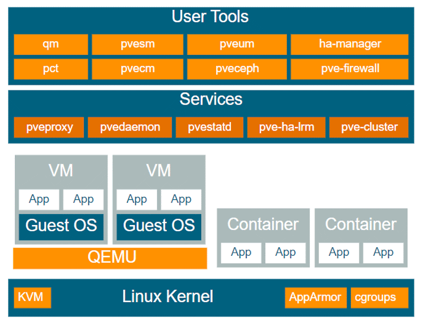Screen dimensions: 423x328
Task: Click the pvedaemon service box
Action: click(130, 127)
